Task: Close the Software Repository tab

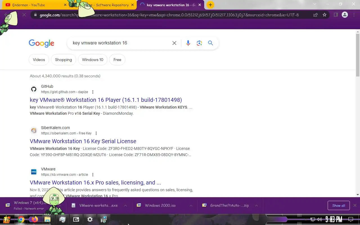Action: click(x=132, y=5)
